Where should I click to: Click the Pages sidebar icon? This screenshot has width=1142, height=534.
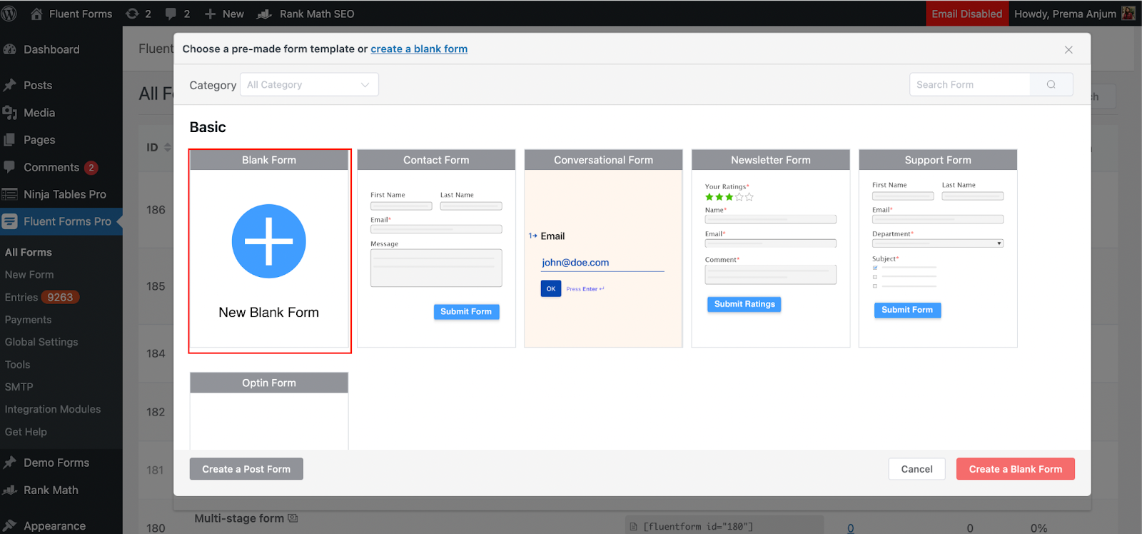click(x=10, y=140)
